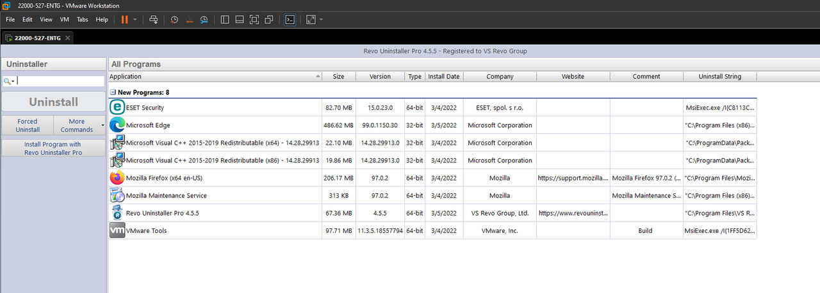
Task: Select the Mozilla Maintenance Service icon
Action: 117,195
